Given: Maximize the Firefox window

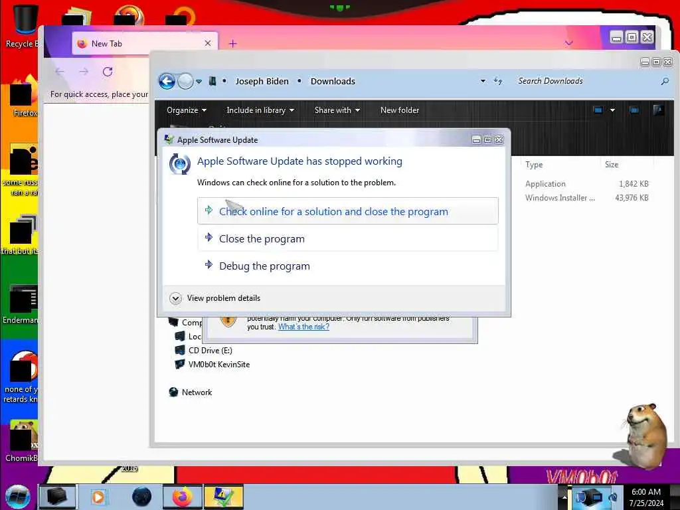Looking at the screenshot, I should pyautogui.click(x=632, y=37).
